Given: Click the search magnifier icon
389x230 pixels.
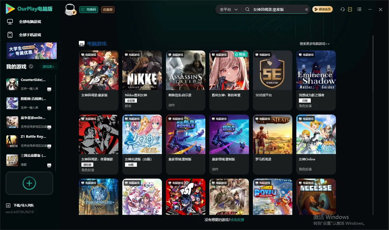Looking at the screenshot, I should pyautogui.click(x=247, y=9).
